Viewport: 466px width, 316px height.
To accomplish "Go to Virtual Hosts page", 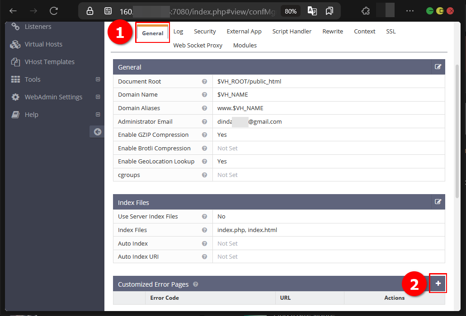I will tap(43, 44).
